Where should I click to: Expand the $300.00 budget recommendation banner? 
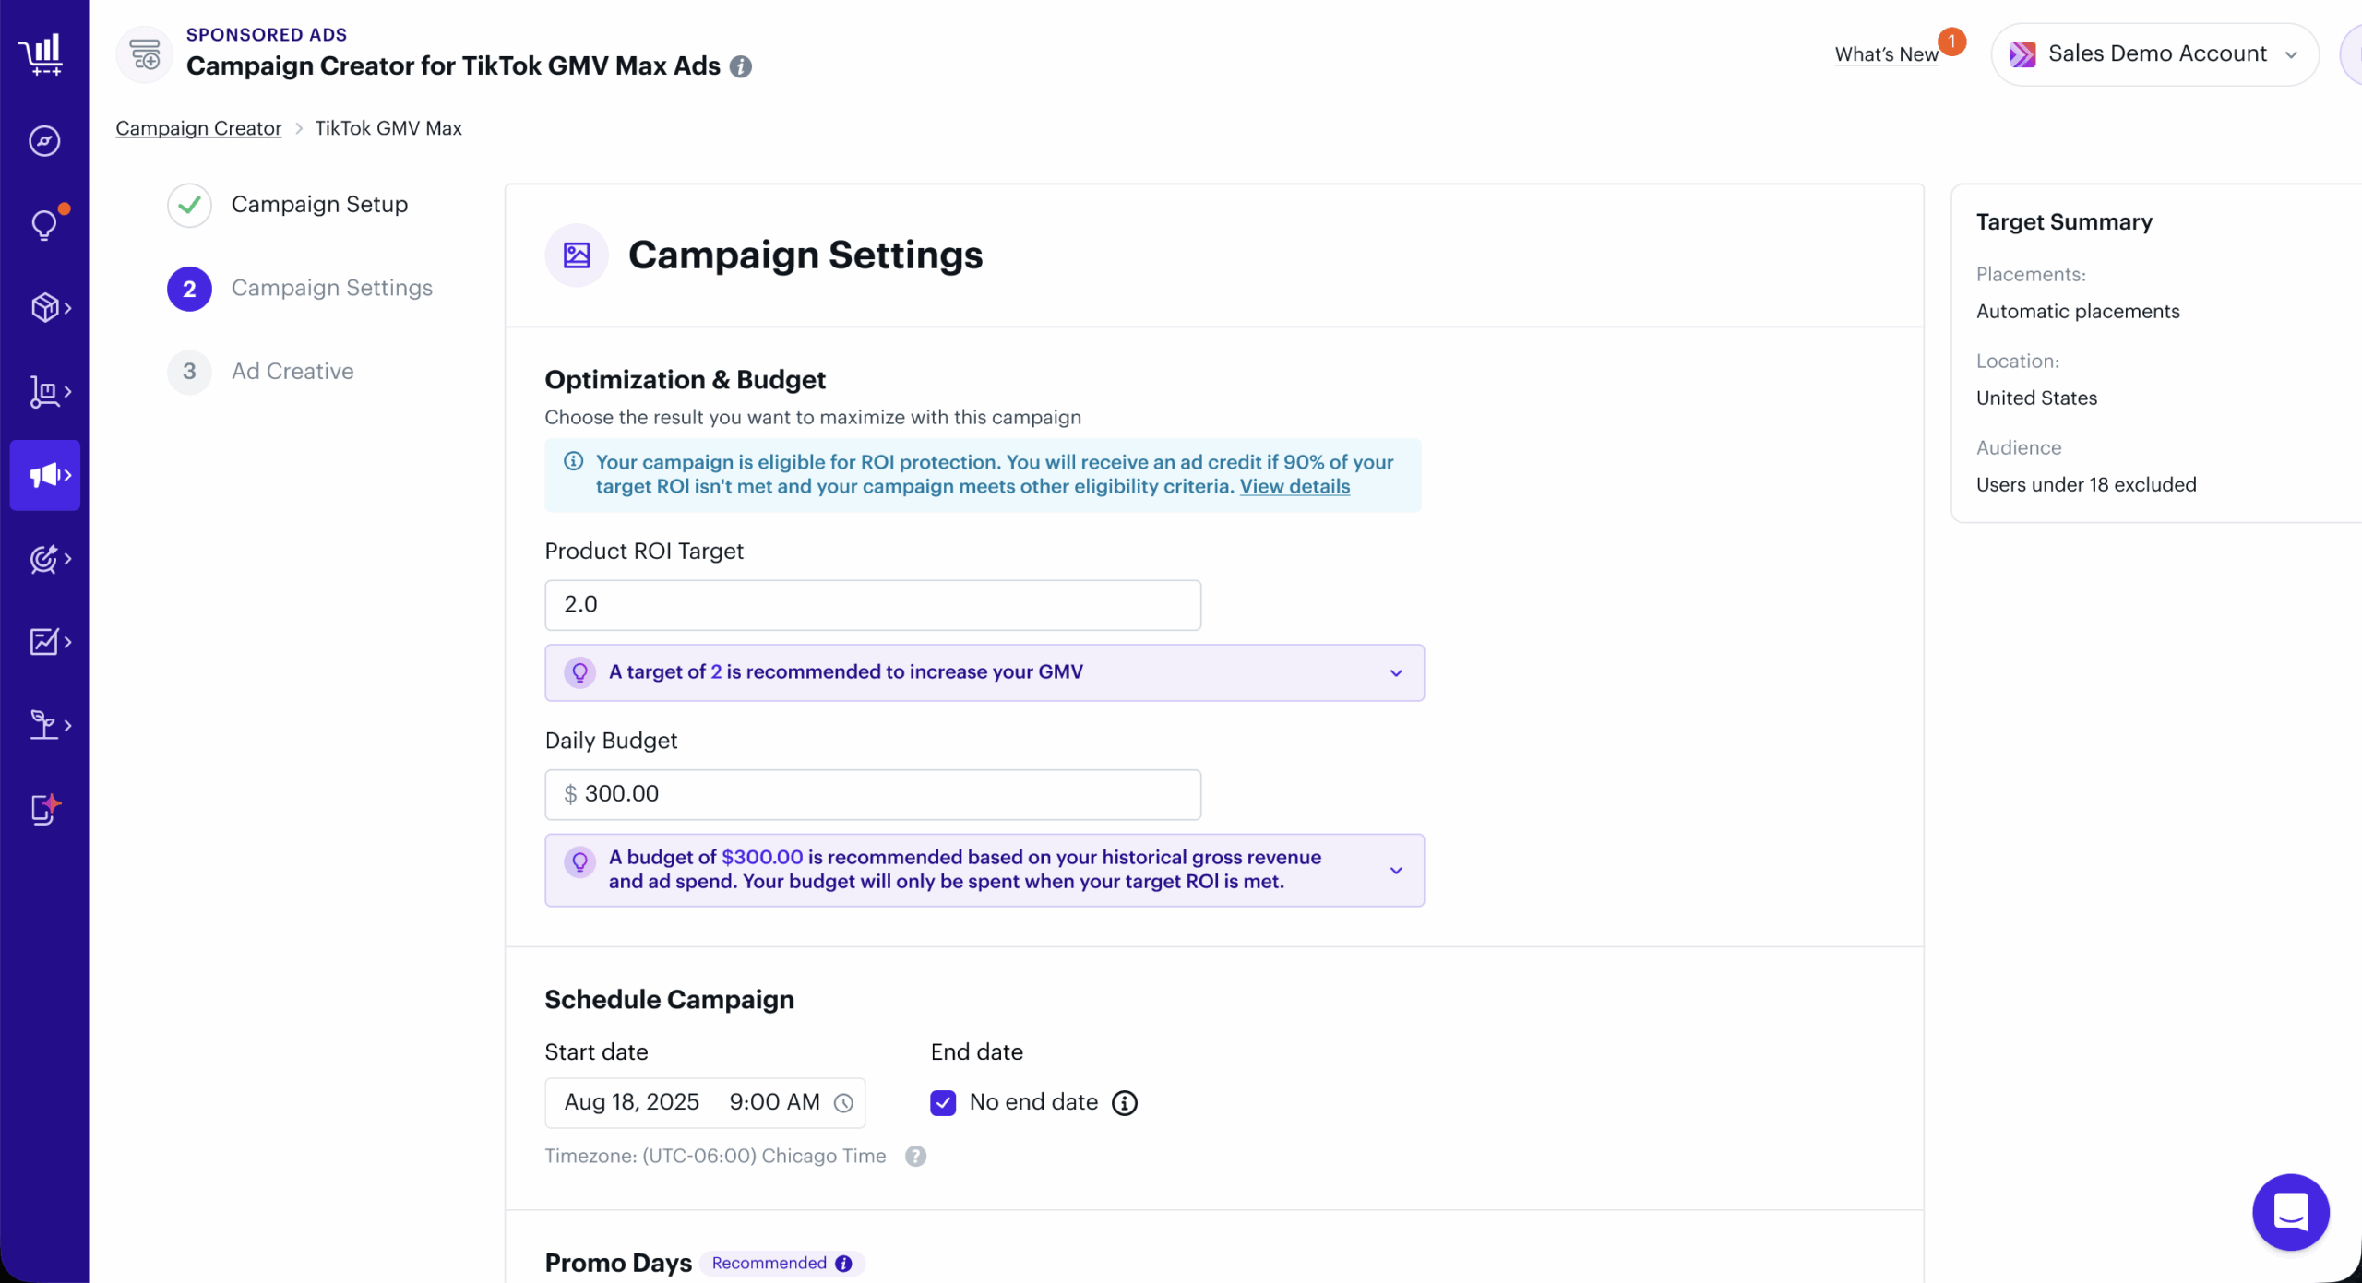[1395, 871]
